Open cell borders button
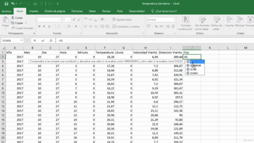 (59, 27)
